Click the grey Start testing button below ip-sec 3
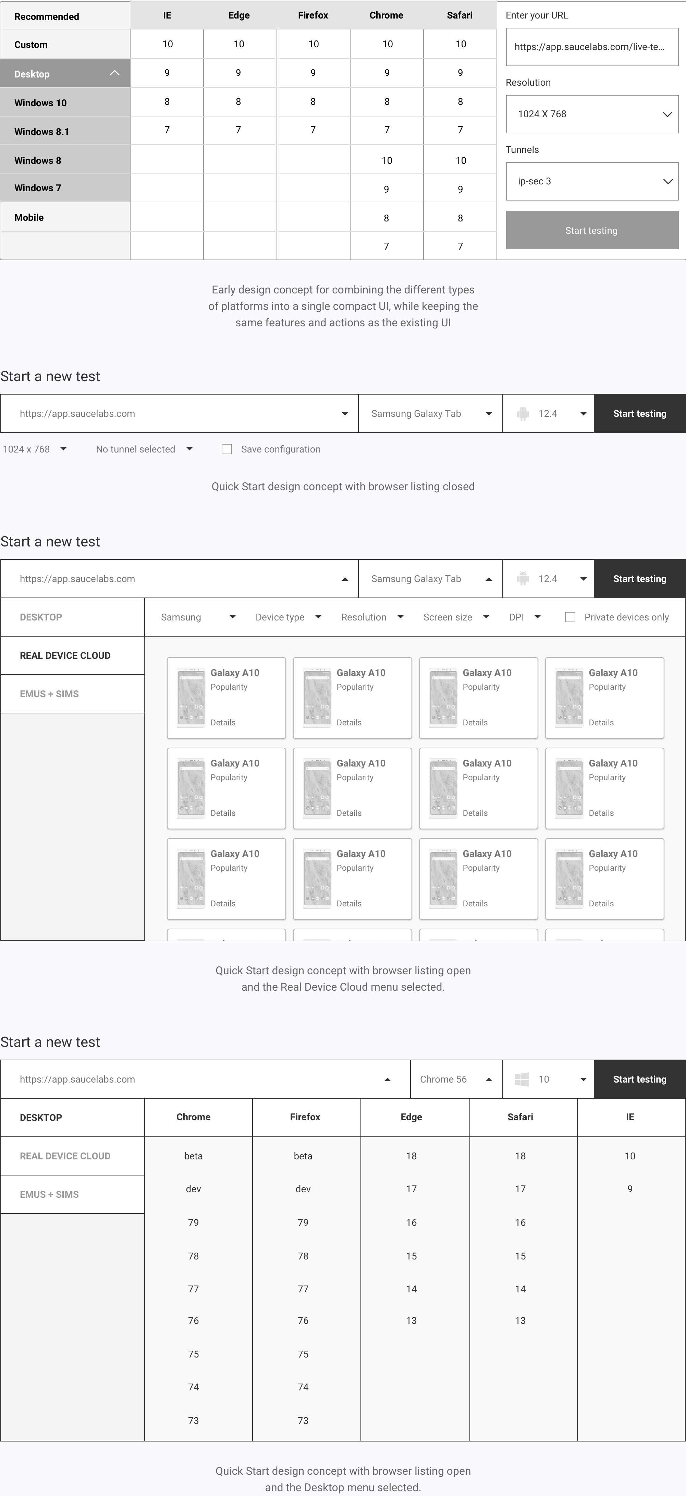The image size is (686, 1496). (592, 230)
